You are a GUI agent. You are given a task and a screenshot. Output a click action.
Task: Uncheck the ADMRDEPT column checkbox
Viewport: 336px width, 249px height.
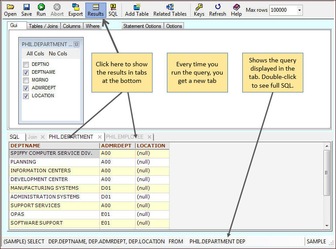(x=26, y=88)
